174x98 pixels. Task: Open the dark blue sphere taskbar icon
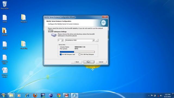[x=51, y=96]
